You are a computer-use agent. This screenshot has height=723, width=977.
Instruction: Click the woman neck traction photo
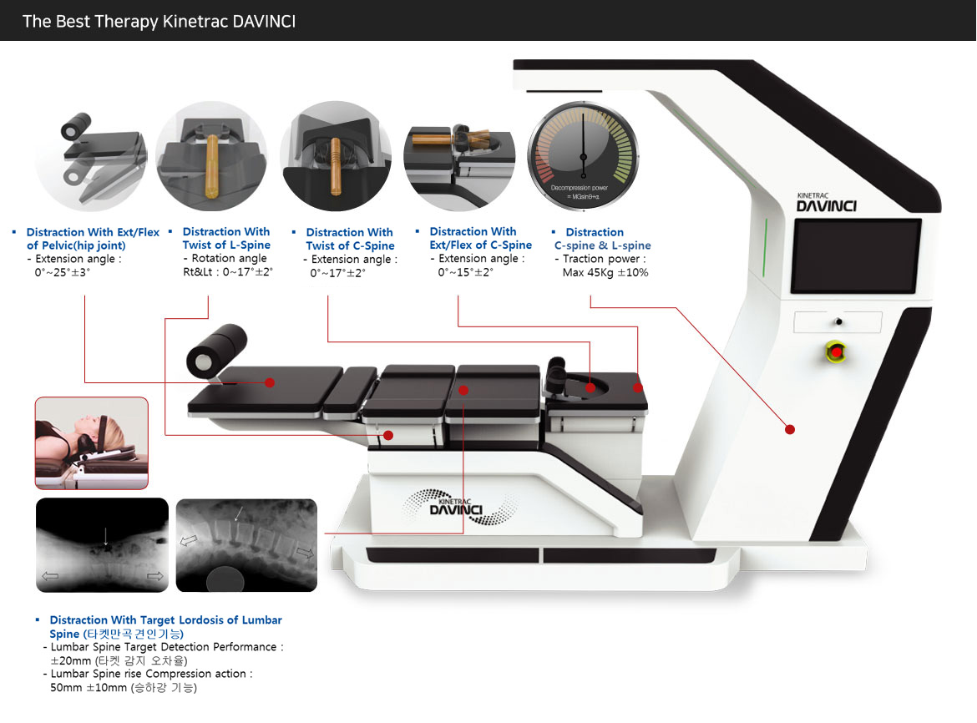[x=92, y=442]
